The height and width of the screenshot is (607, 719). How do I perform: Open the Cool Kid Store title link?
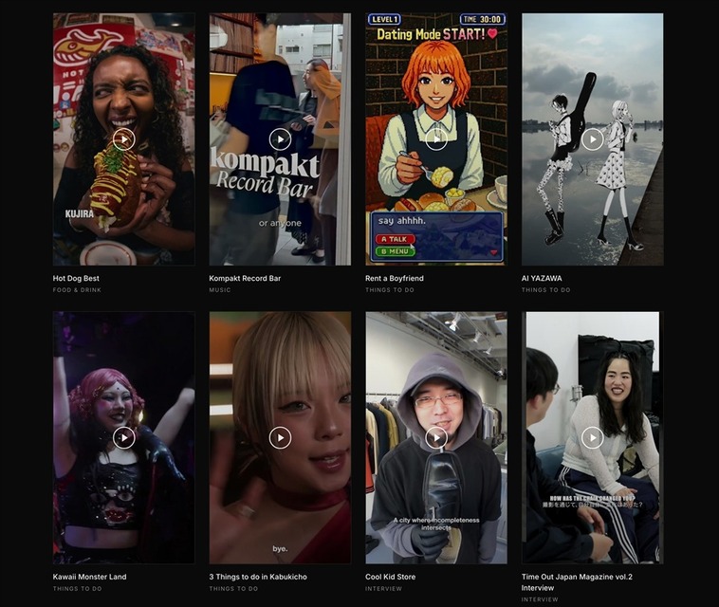(x=390, y=577)
